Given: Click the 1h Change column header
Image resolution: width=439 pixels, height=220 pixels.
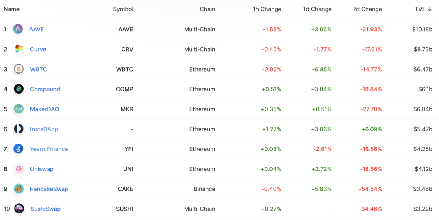Looking at the screenshot, I should tap(267, 9).
